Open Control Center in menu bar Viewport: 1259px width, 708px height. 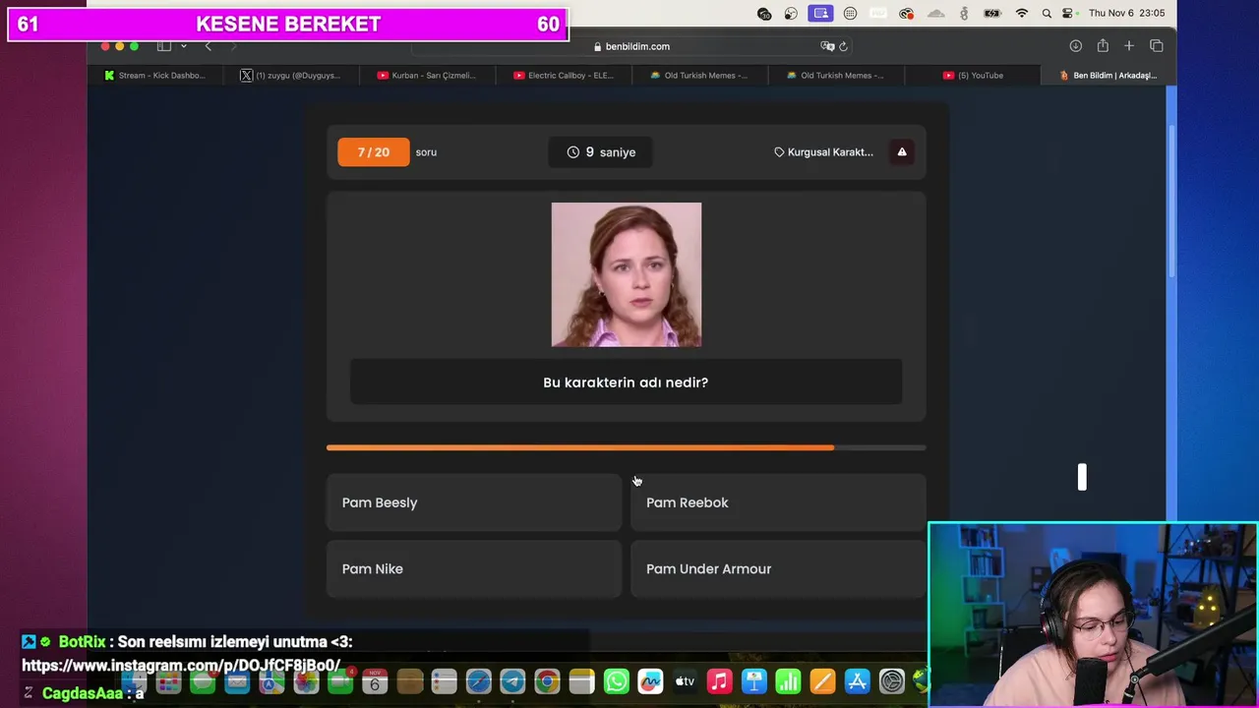[x=1068, y=13]
